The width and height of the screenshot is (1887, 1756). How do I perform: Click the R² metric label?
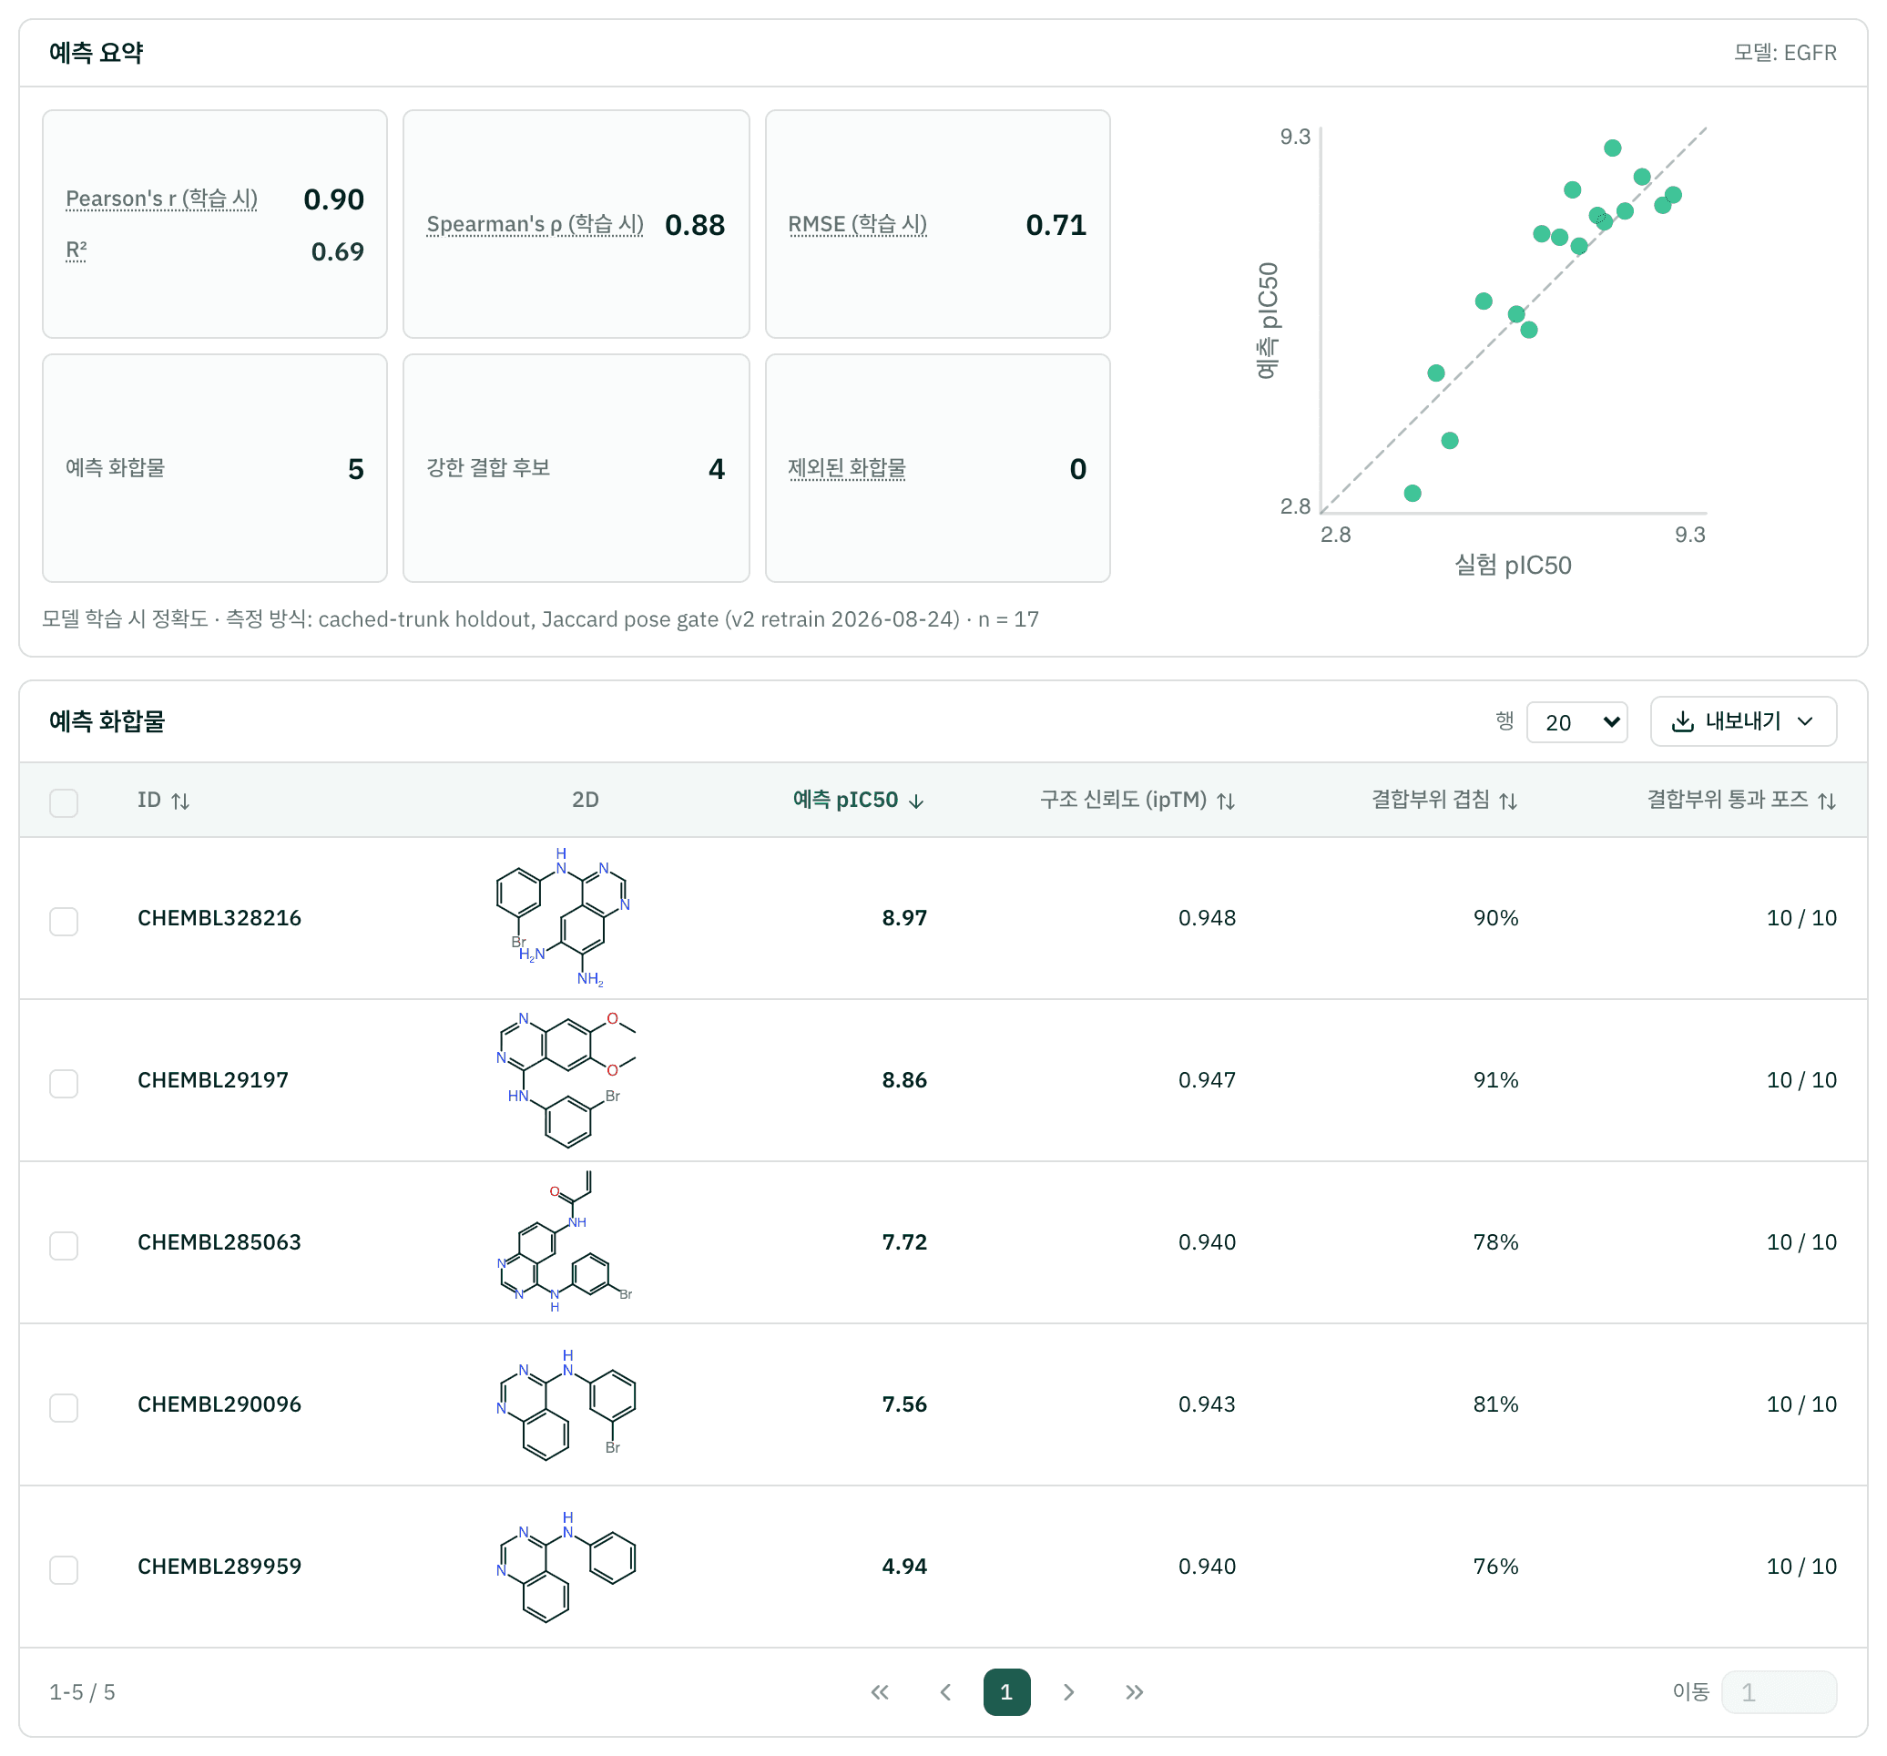click(76, 250)
